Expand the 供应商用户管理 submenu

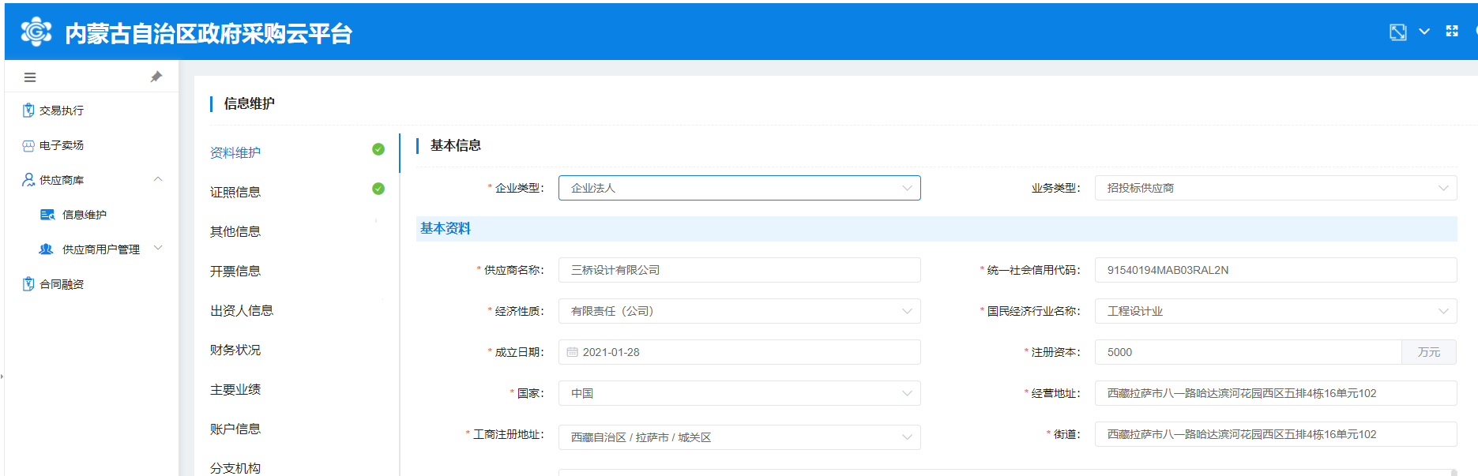[x=158, y=249]
